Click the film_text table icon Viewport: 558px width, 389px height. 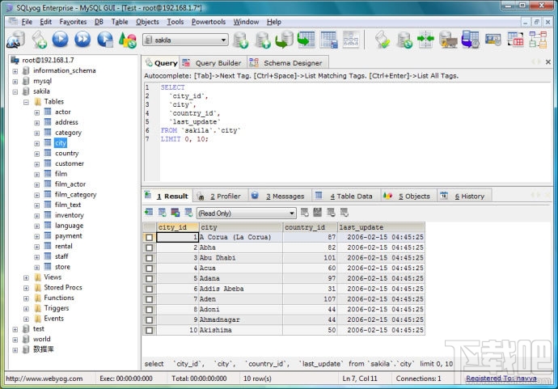[48, 205]
